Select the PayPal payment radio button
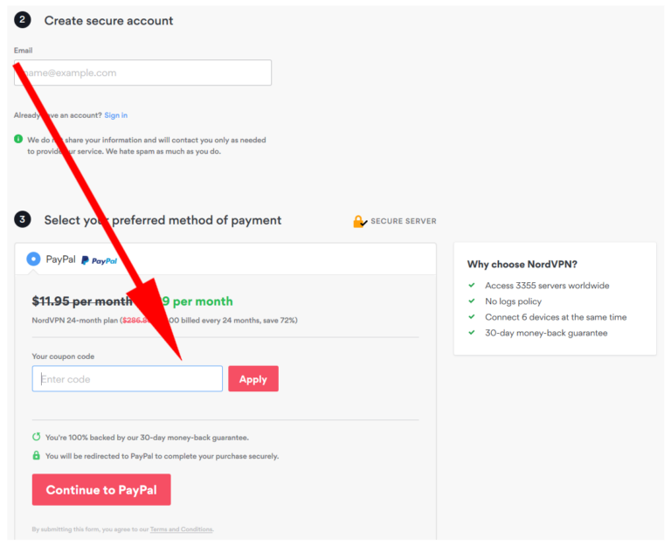Image resolution: width=671 pixels, height=546 pixels. 33,259
